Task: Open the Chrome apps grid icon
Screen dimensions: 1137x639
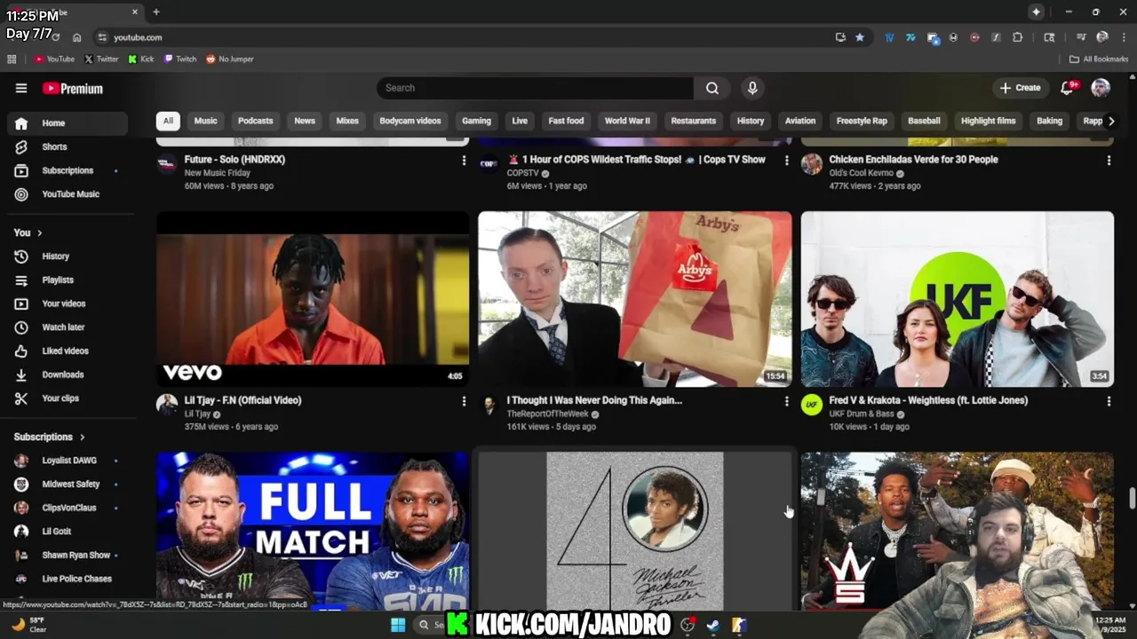Action: [x=12, y=59]
